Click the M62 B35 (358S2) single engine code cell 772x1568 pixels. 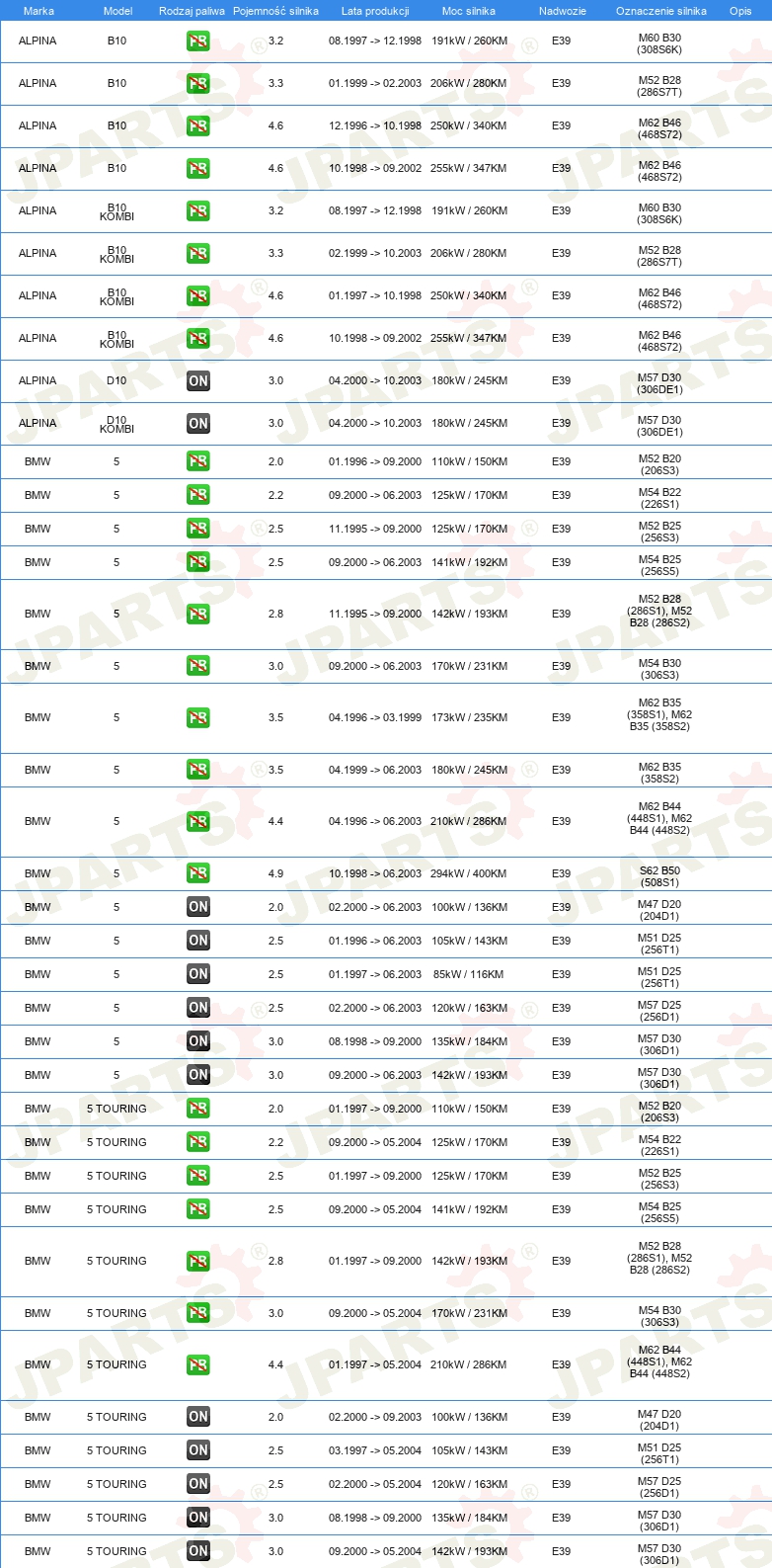[x=659, y=774]
